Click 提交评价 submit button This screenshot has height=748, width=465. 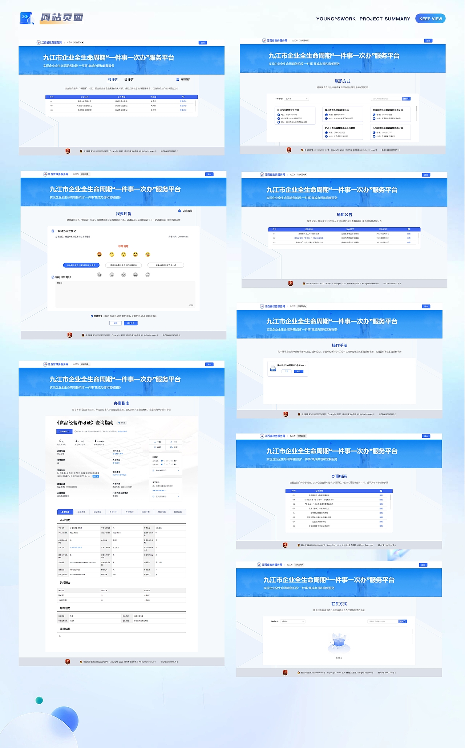tap(131, 323)
